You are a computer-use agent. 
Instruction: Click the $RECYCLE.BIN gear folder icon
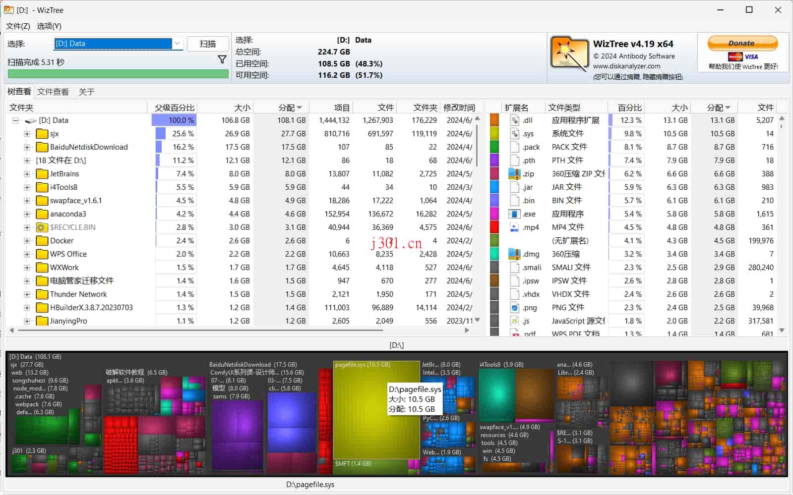(42, 227)
